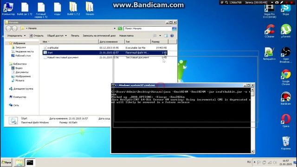The image size is (297, 167).
Task: Sort files by Имя column
Action: 69,42
